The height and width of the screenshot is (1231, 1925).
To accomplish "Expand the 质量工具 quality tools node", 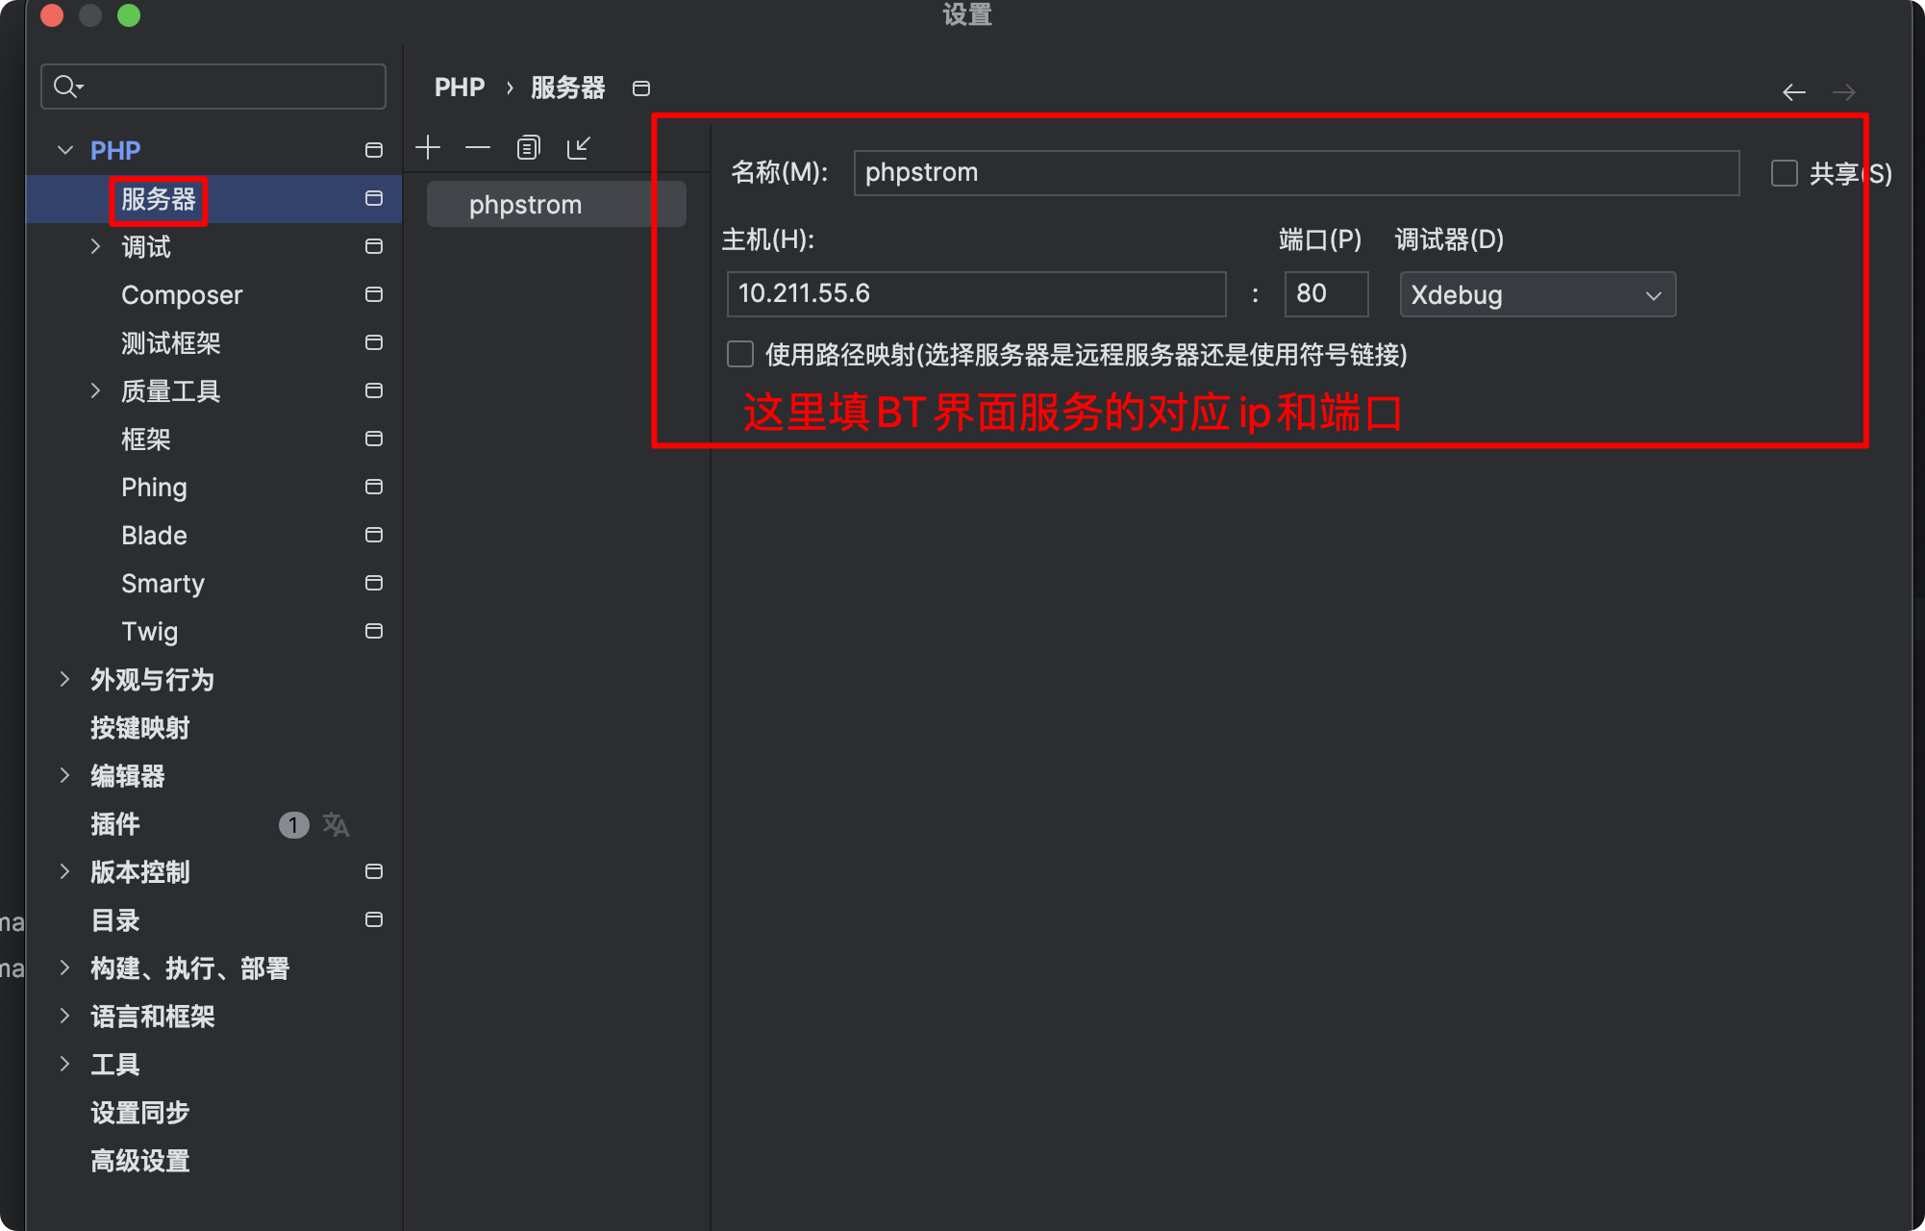I will pos(95,390).
